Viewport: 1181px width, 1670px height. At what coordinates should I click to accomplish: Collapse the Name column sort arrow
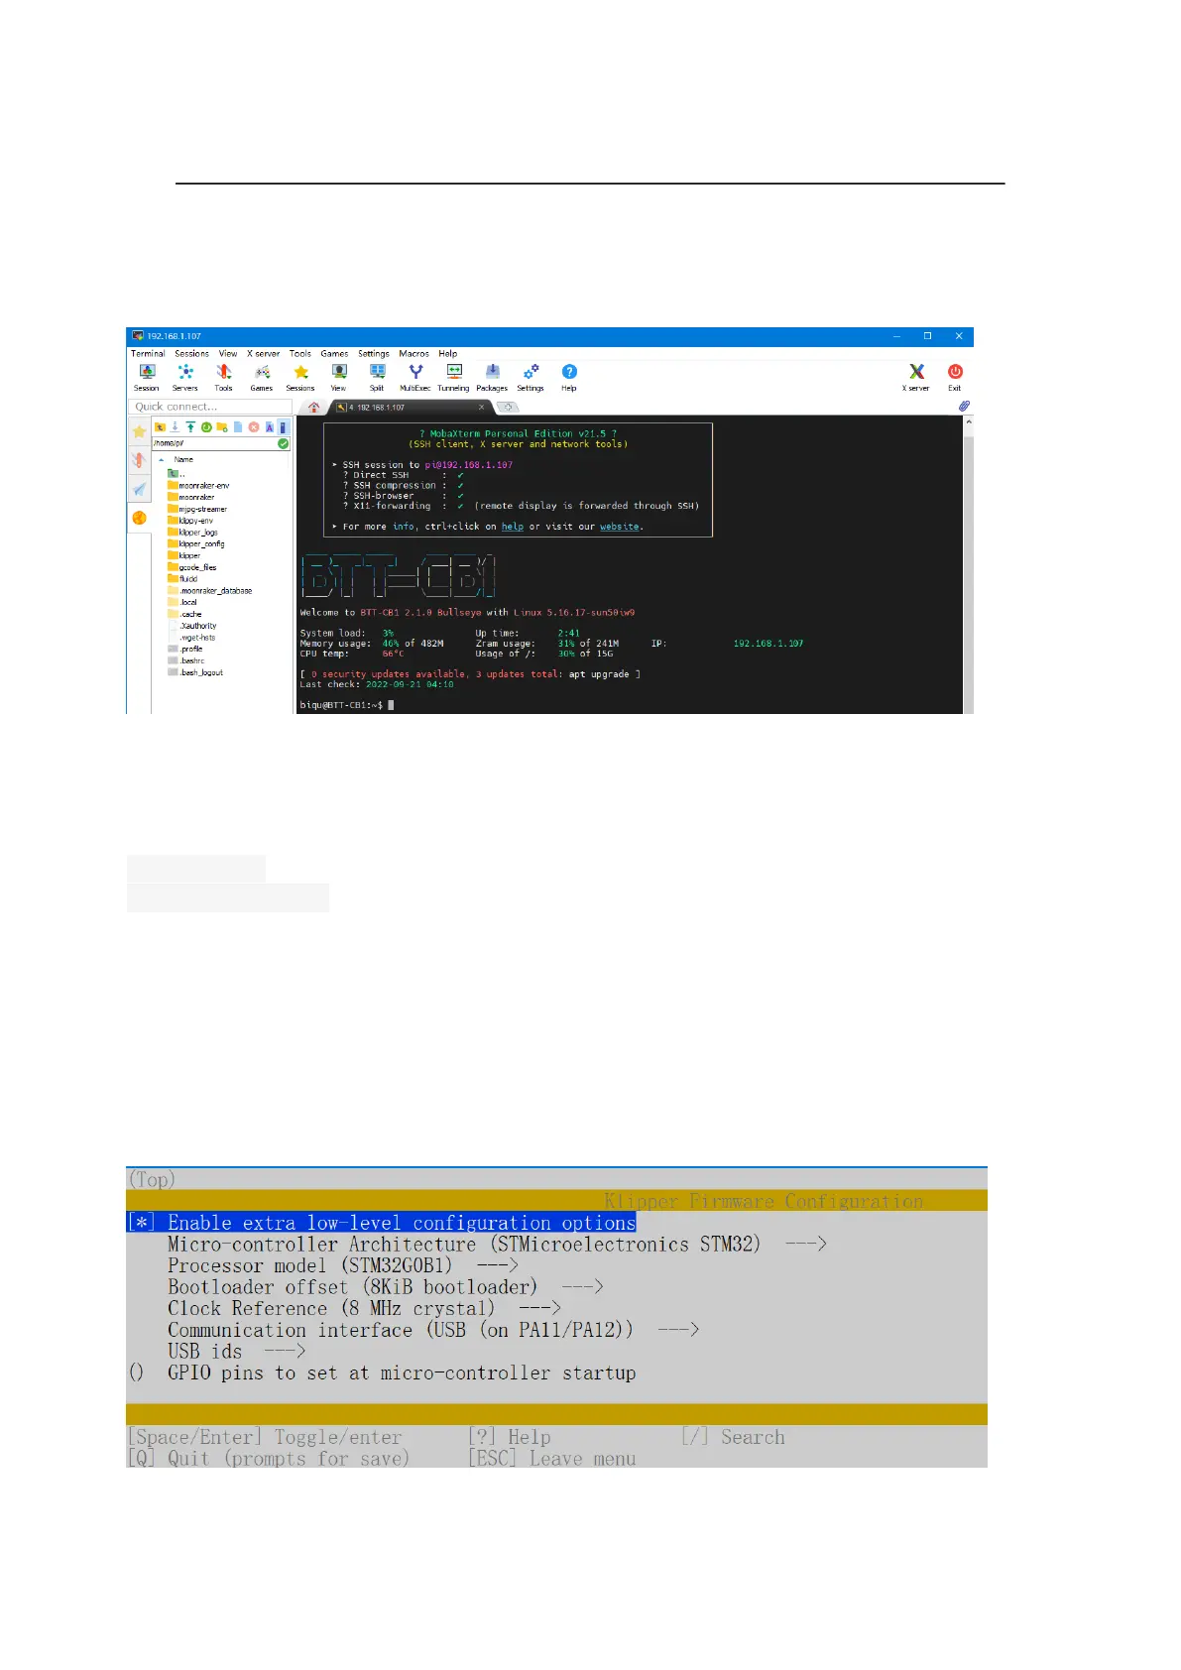click(162, 459)
